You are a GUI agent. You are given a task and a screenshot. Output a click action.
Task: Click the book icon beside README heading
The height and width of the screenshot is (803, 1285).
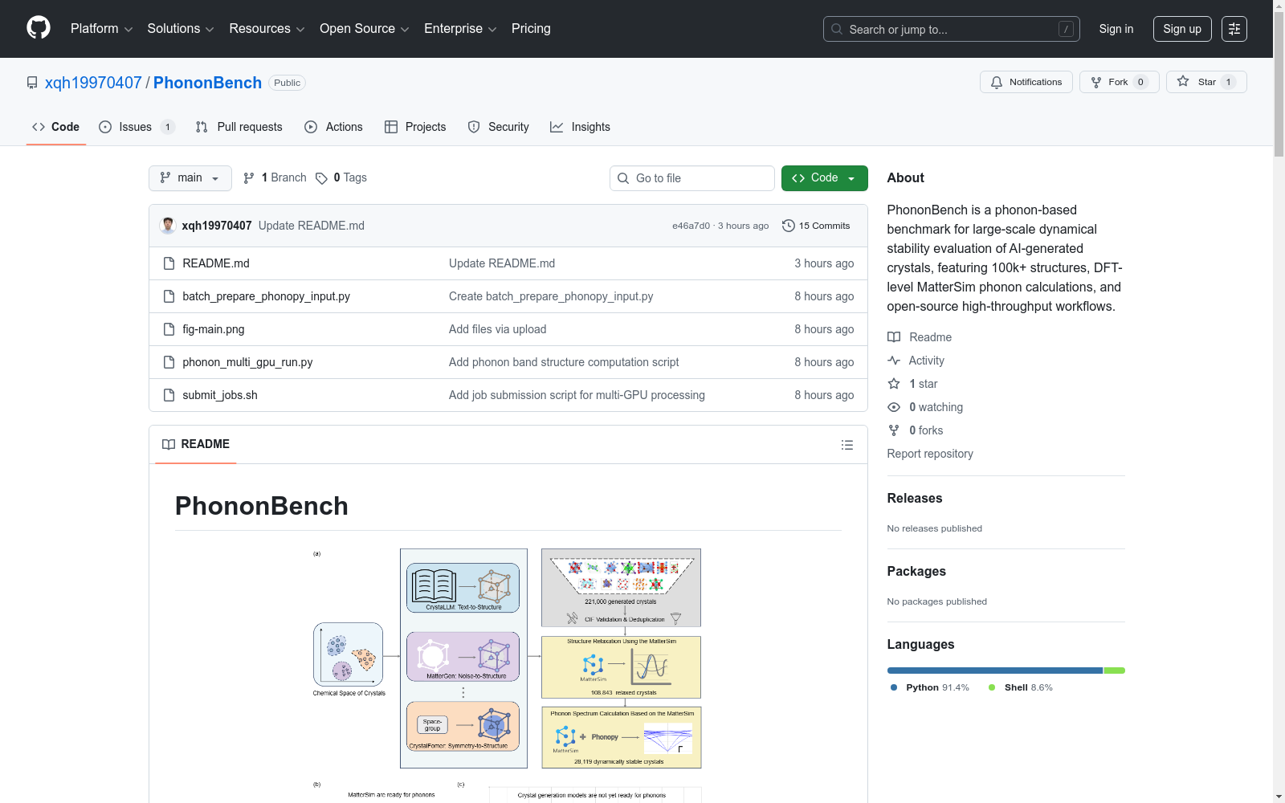pyautogui.click(x=169, y=445)
